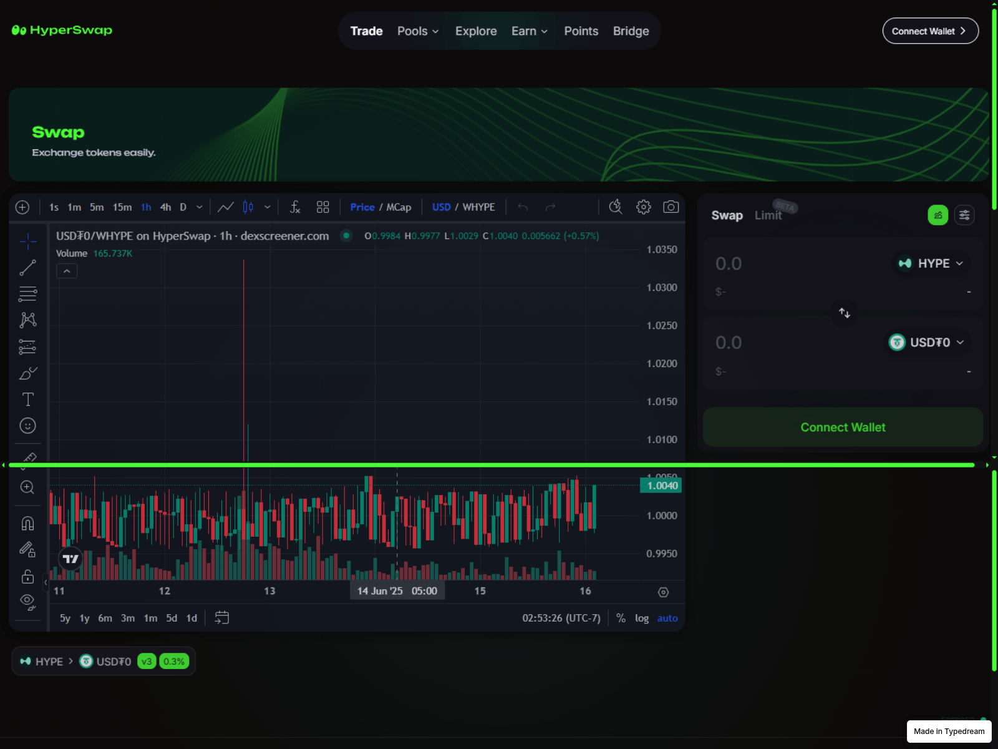The height and width of the screenshot is (749, 998).
Task: Select the text annotation tool
Action: coord(27,399)
